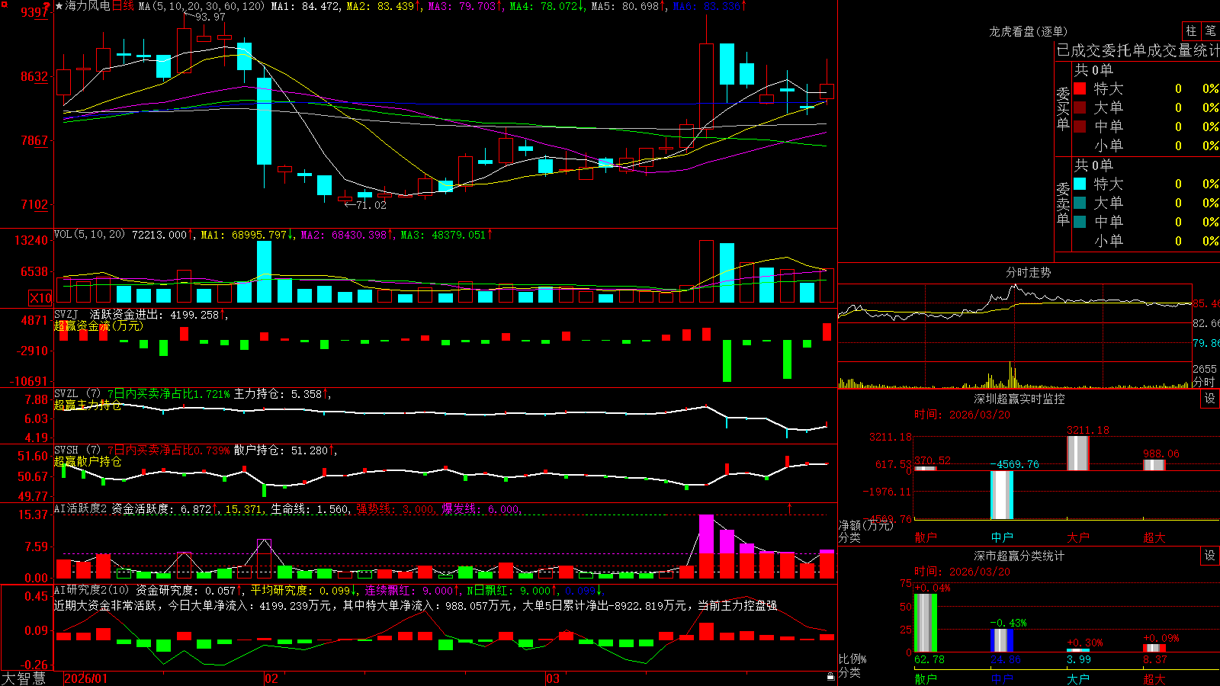The width and height of the screenshot is (1220, 686).
Task: Click the star icon before 海力风电
Action: [x=59, y=6]
